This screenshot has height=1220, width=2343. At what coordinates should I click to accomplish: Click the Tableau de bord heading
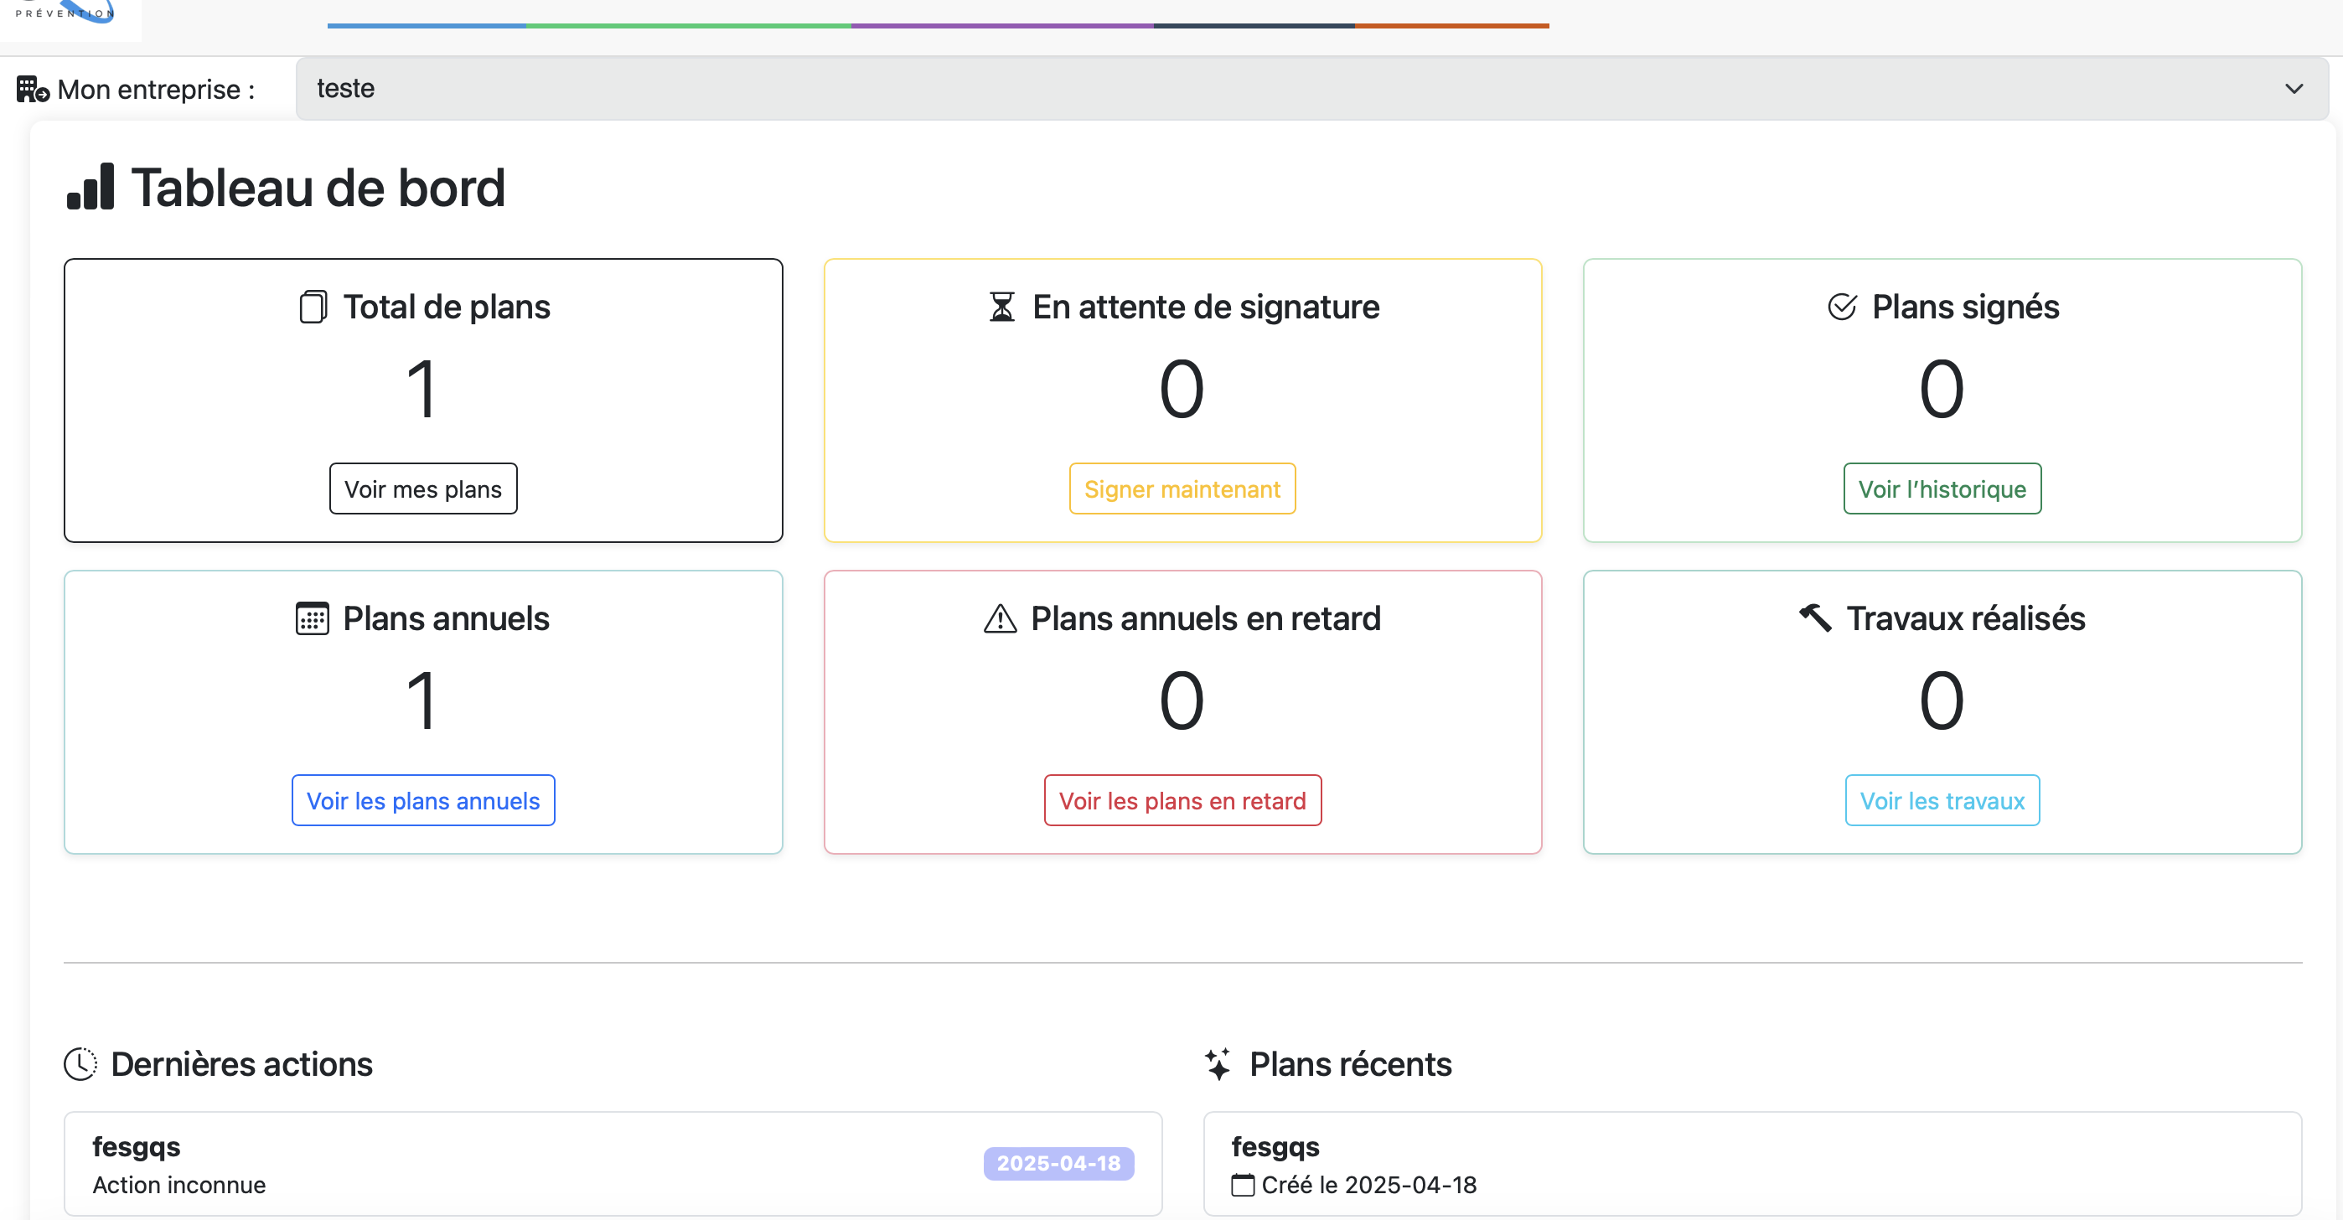(x=318, y=188)
